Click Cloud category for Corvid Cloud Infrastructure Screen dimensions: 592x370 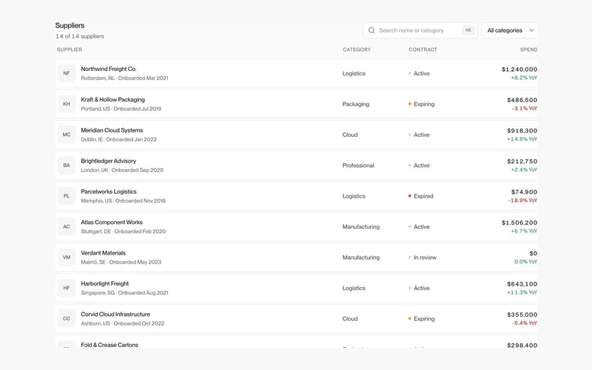tap(350, 319)
